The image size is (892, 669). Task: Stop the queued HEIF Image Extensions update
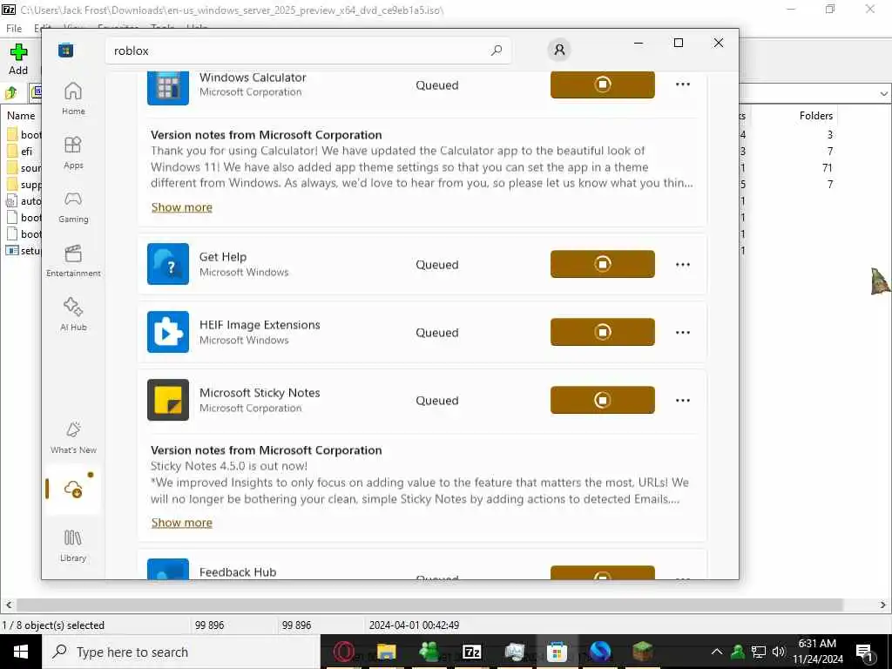click(603, 332)
